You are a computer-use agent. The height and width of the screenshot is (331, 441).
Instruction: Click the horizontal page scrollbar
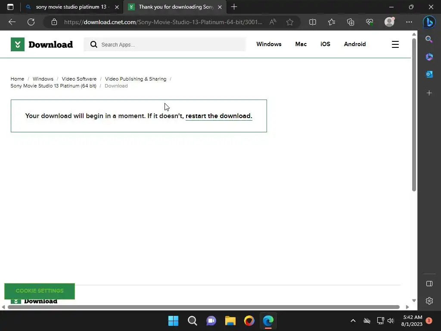click(204, 307)
